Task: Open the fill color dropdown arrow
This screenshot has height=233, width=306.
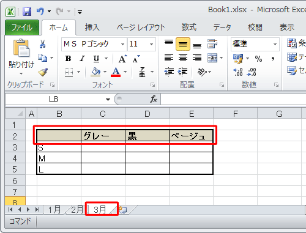Action: coord(105,72)
